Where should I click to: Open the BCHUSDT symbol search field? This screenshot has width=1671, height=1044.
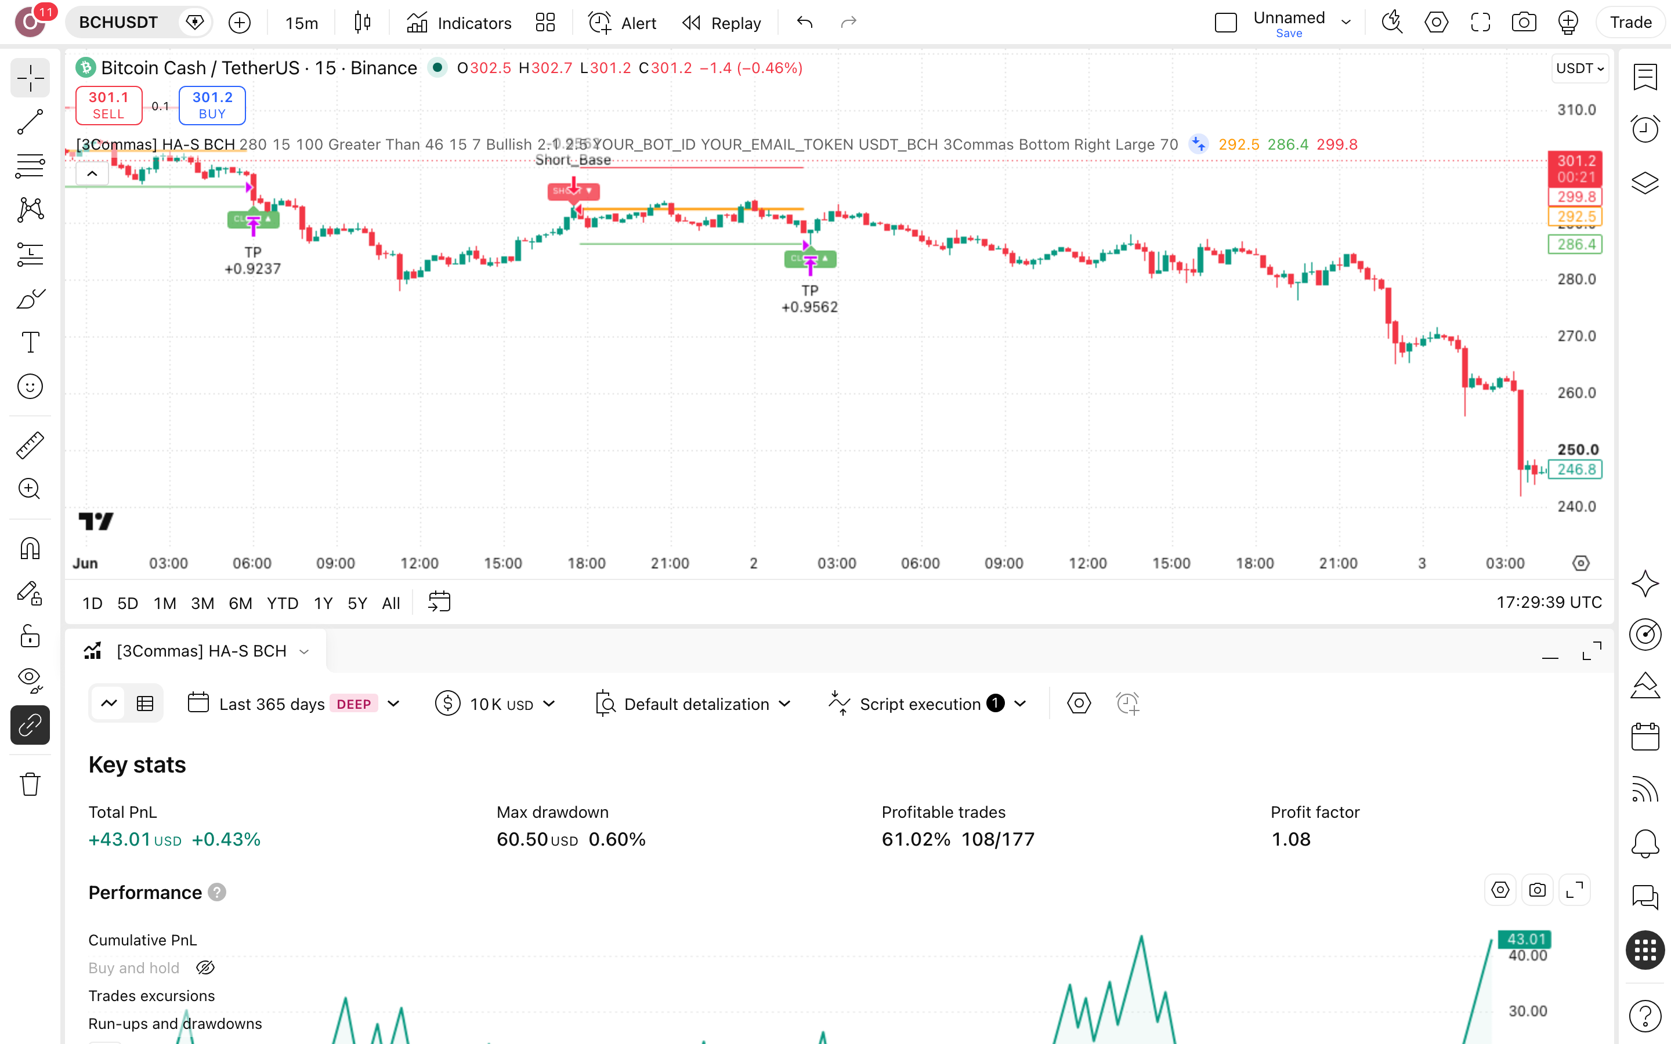tap(119, 23)
